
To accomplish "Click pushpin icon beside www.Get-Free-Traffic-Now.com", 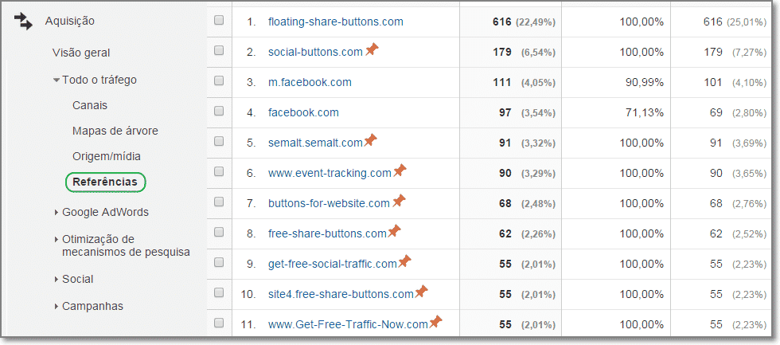I will click(435, 322).
